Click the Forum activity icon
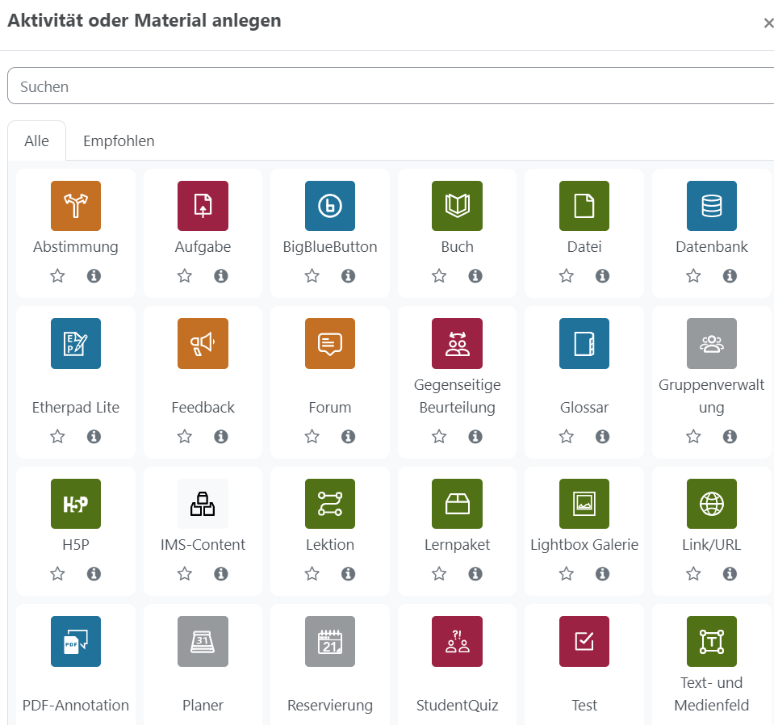The width and height of the screenshot is (774, 725). [x=330, y=343]
